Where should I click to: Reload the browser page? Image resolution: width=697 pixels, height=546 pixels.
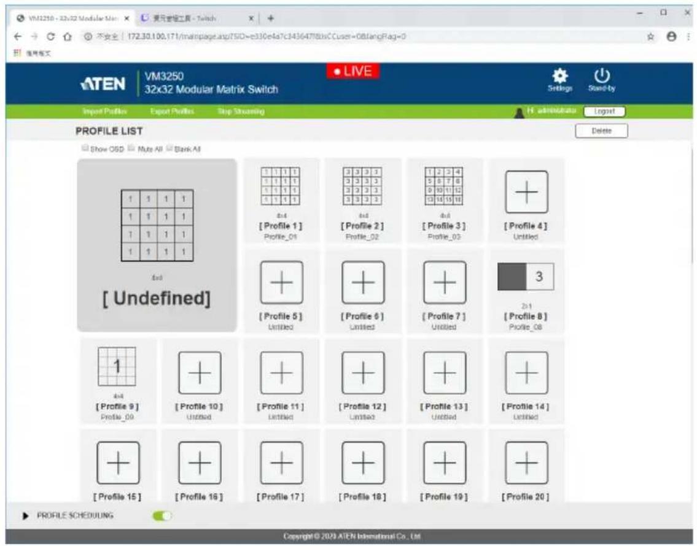click(50, 36)
